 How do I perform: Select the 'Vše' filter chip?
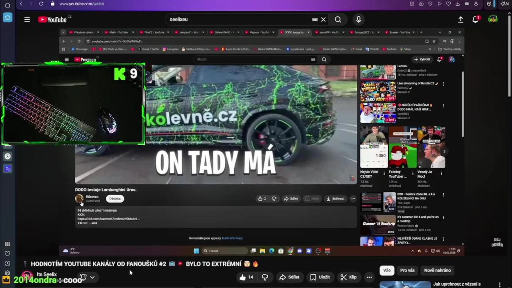[387, 270]
